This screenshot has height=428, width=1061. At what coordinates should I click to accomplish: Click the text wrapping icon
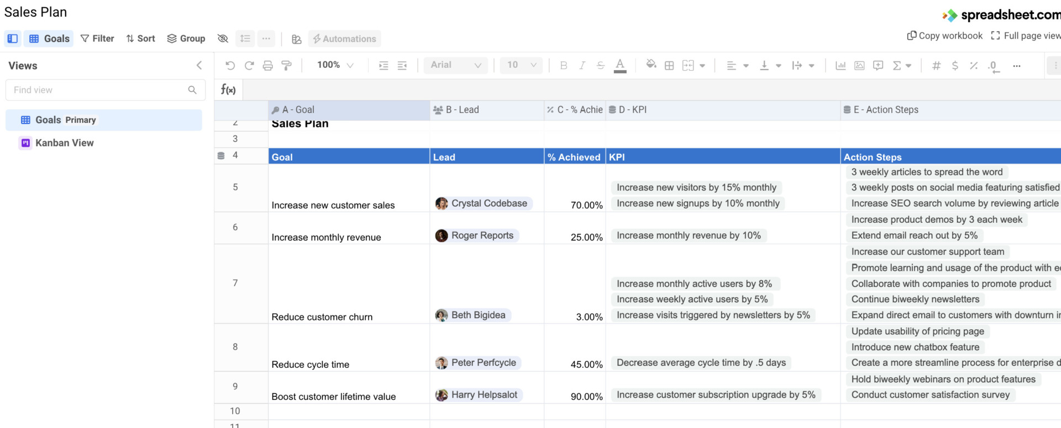797,66
